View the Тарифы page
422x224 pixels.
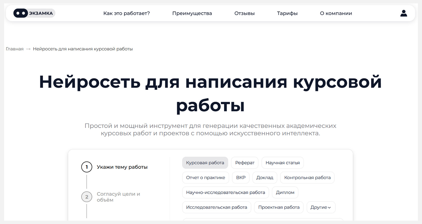(x=287, y=13)
